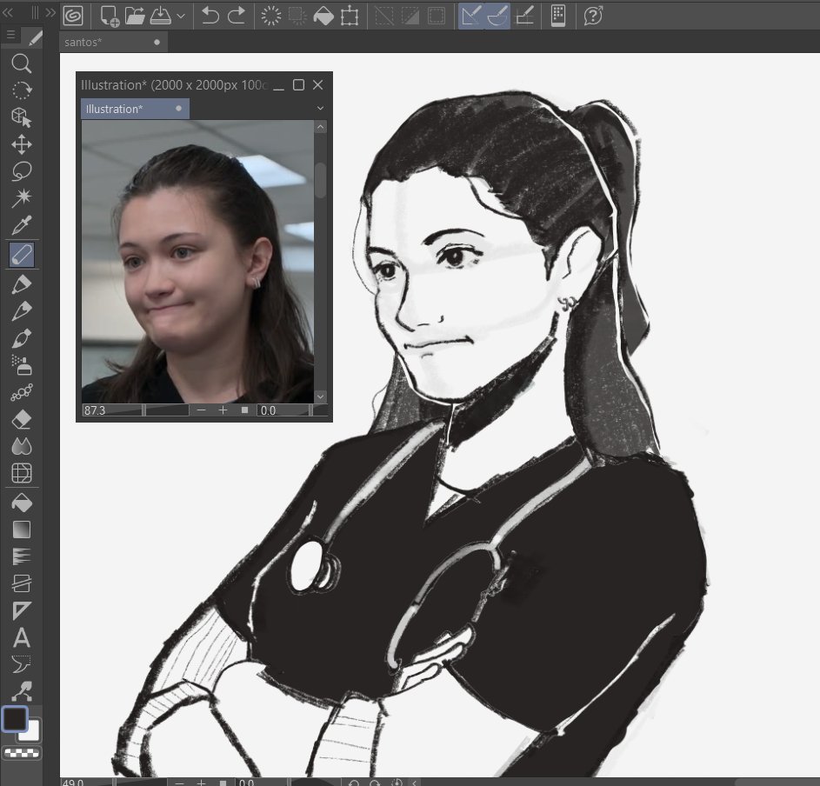Zoom out in the Illustration window
The width and height of the screenshot is (820, 786).
202,410
